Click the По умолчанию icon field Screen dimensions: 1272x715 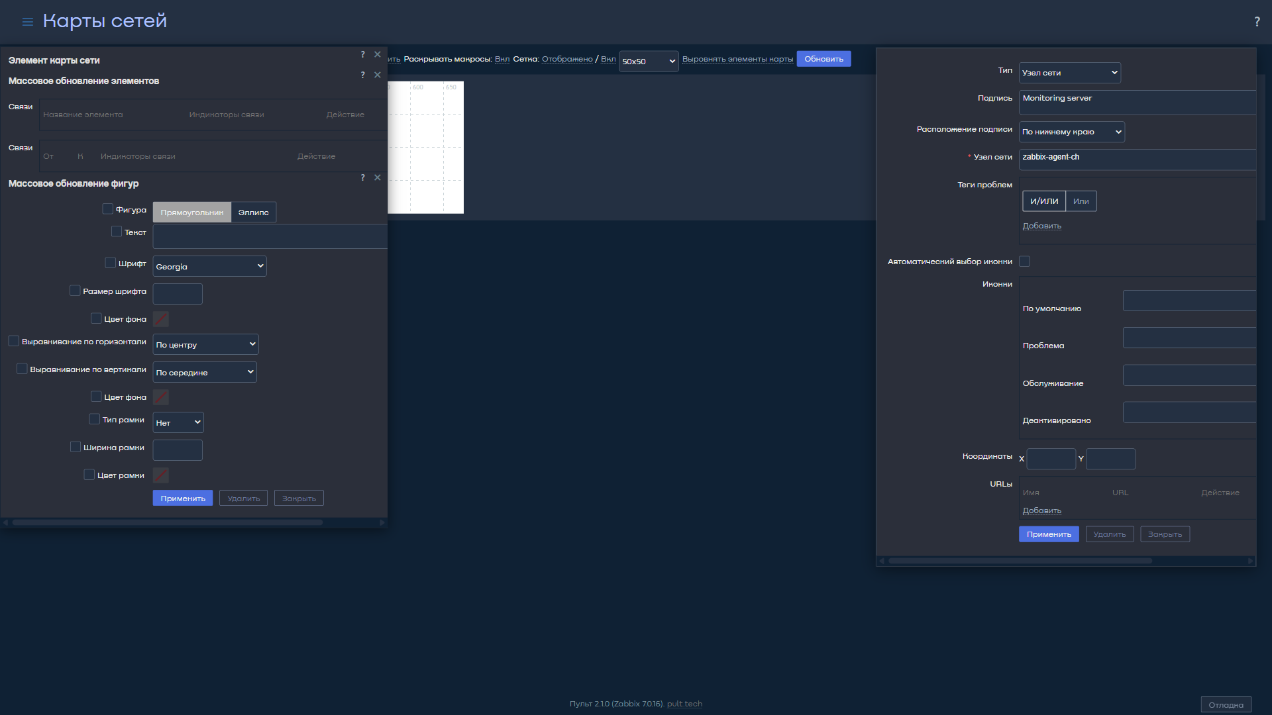click(x=1189, y=301)
